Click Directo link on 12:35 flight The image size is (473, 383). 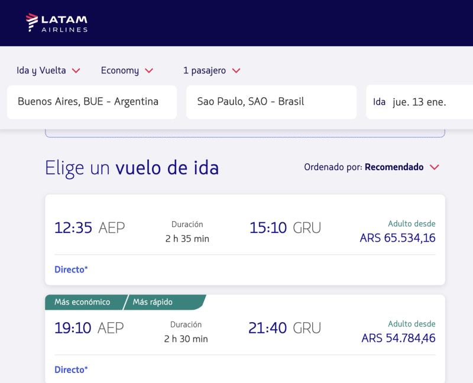pyautogui.click(x=71, y=270)
